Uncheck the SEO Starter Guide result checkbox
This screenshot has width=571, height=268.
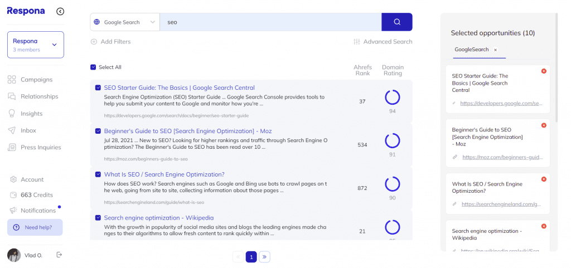[98, 87]
